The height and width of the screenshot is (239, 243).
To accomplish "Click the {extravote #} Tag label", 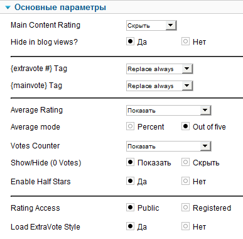I will pos(39,69).
